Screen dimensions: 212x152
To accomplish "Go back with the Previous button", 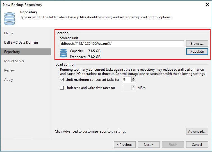I will pos(124,145).
